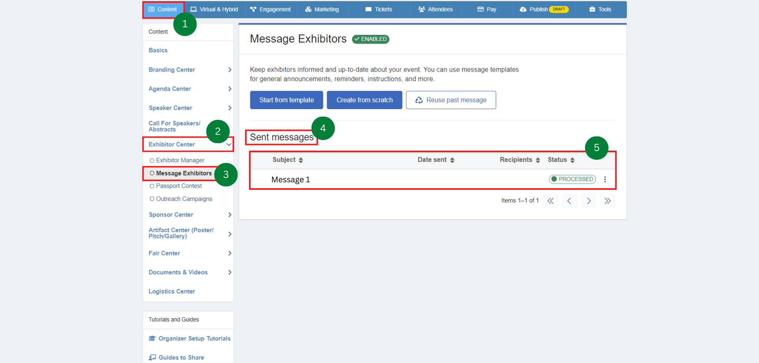Select the Exhibitor Manager radio button
Image resolution: width=759 pixels, height=363 pixels.
tap(152, 160)
